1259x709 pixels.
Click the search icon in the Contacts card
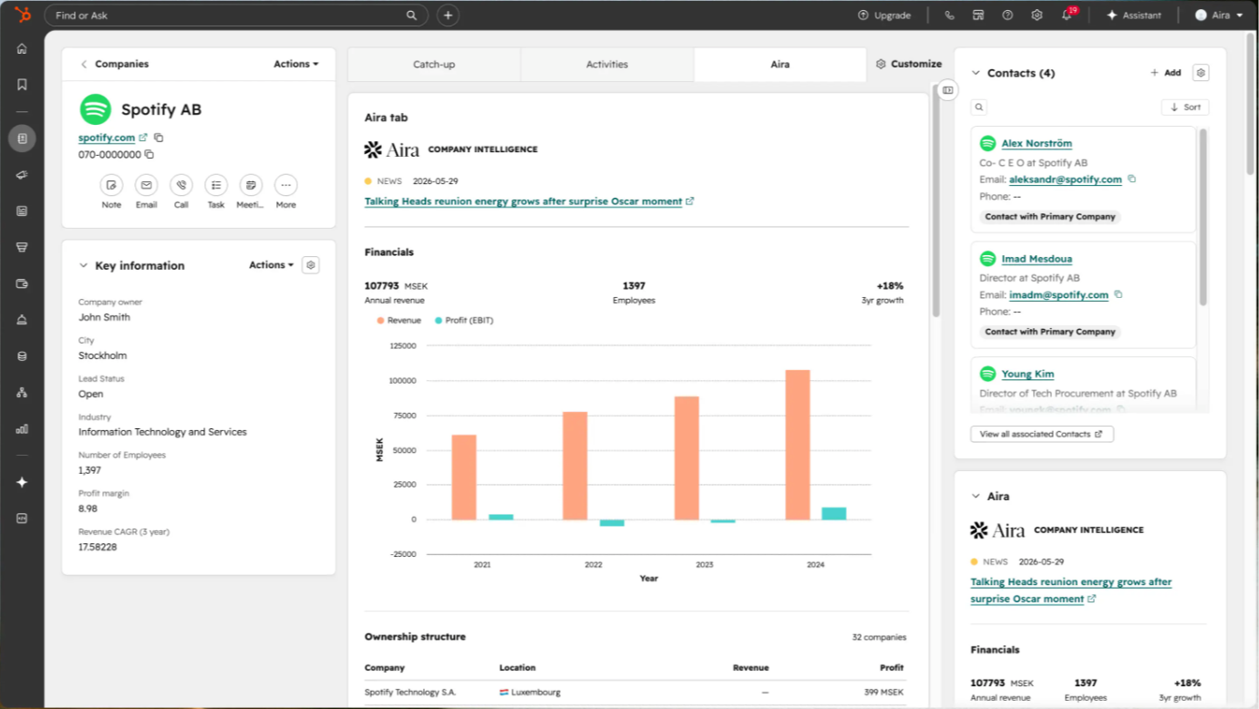point(979,108)
